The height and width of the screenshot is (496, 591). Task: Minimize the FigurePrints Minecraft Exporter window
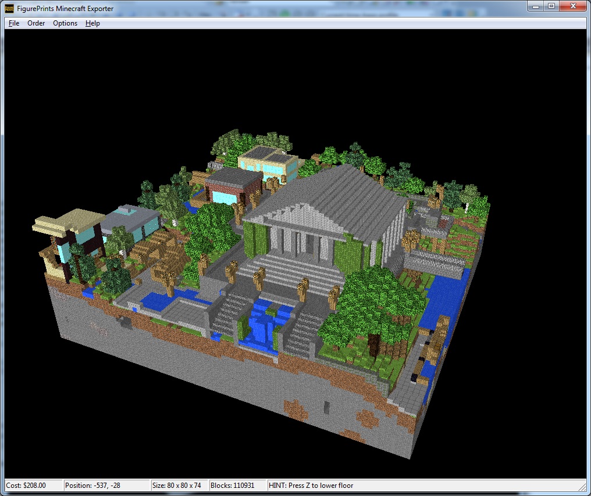(x=536, y=6)
